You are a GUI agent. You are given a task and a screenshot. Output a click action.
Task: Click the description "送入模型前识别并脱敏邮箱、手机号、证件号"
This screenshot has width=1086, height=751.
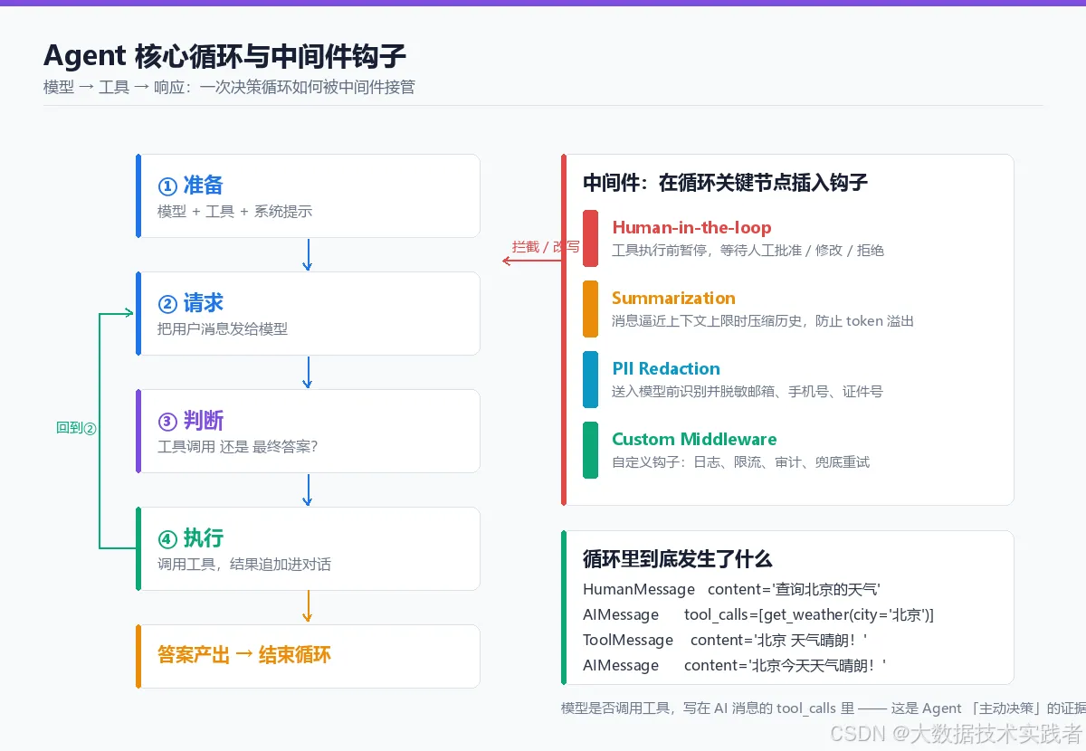[748, 392]
